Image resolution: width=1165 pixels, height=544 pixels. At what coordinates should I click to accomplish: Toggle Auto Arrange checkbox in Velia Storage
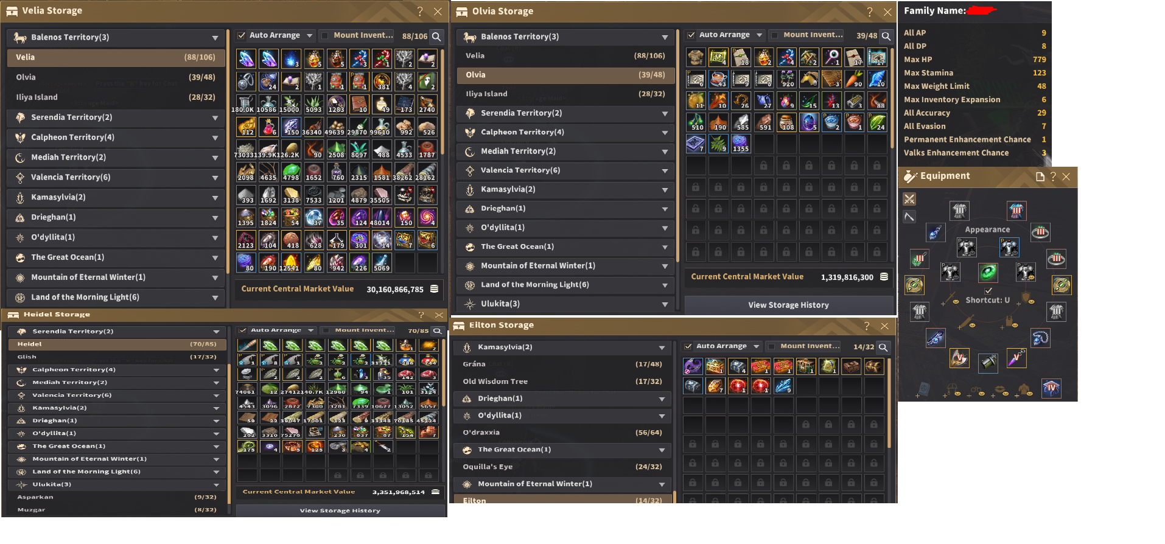pyautogui.click(x=242, y=35)
